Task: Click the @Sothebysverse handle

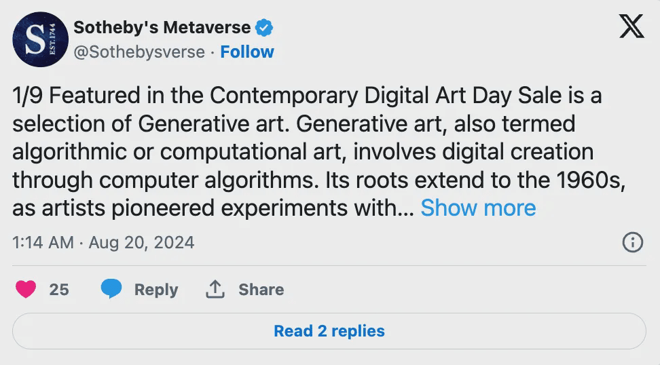Action: point(139,52)
